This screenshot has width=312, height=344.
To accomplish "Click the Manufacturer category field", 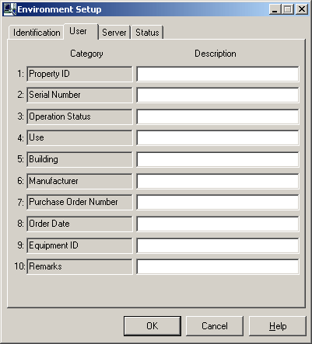I will [x=79, y=181].
